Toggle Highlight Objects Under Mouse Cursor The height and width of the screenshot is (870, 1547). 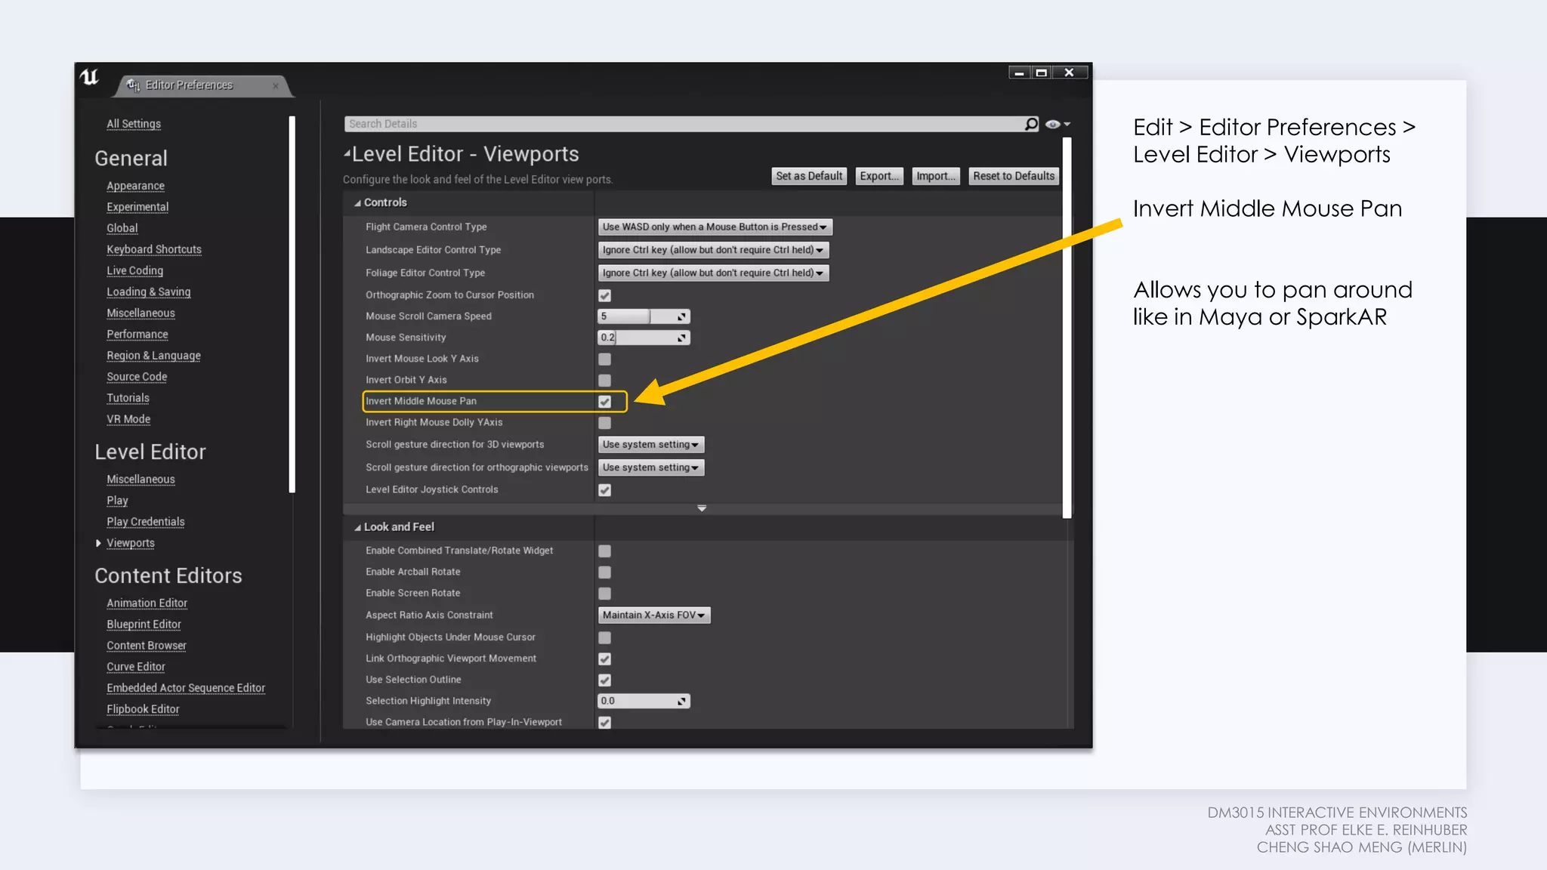tap(605, 638)
